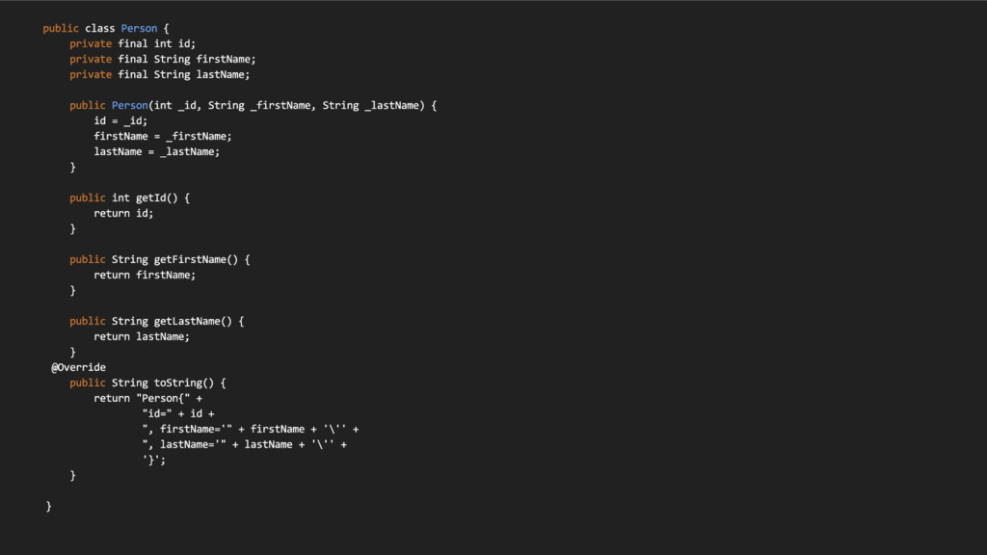Click the 'return id;' statement
This screenshot has height=555, width=987.
123,213
